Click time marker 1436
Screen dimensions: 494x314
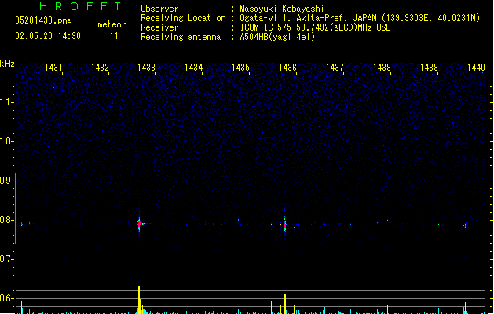[287, 68]
